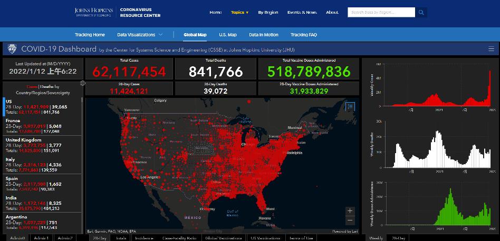Viewport: 500px width, 241px height.
Task: Zoom out of the map
Action: pyautogui.click(x=350, y=220)
